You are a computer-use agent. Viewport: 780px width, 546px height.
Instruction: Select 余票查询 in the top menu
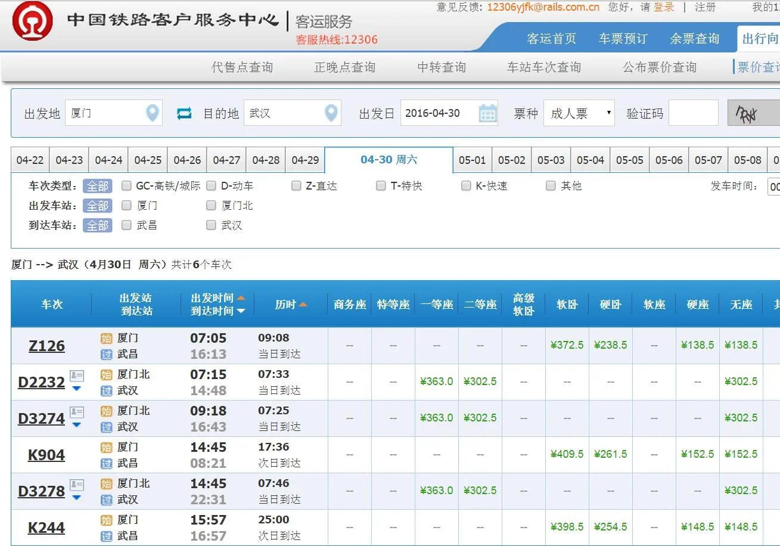point(695,38)
